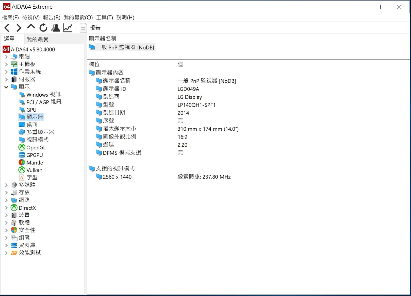This screenshot has height=296, width=411.
Task: Click the 效能測試 benchmark icon
Action: [x=14, y=253]
